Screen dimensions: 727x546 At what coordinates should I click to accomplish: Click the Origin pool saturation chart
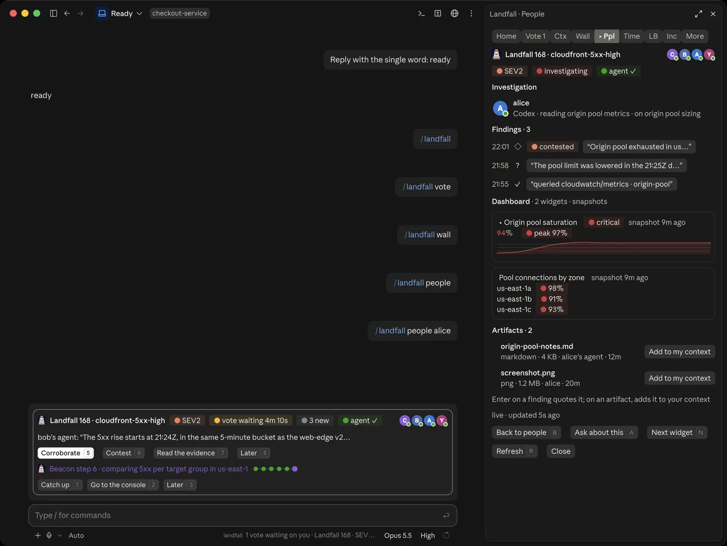[x=603, y=248]
